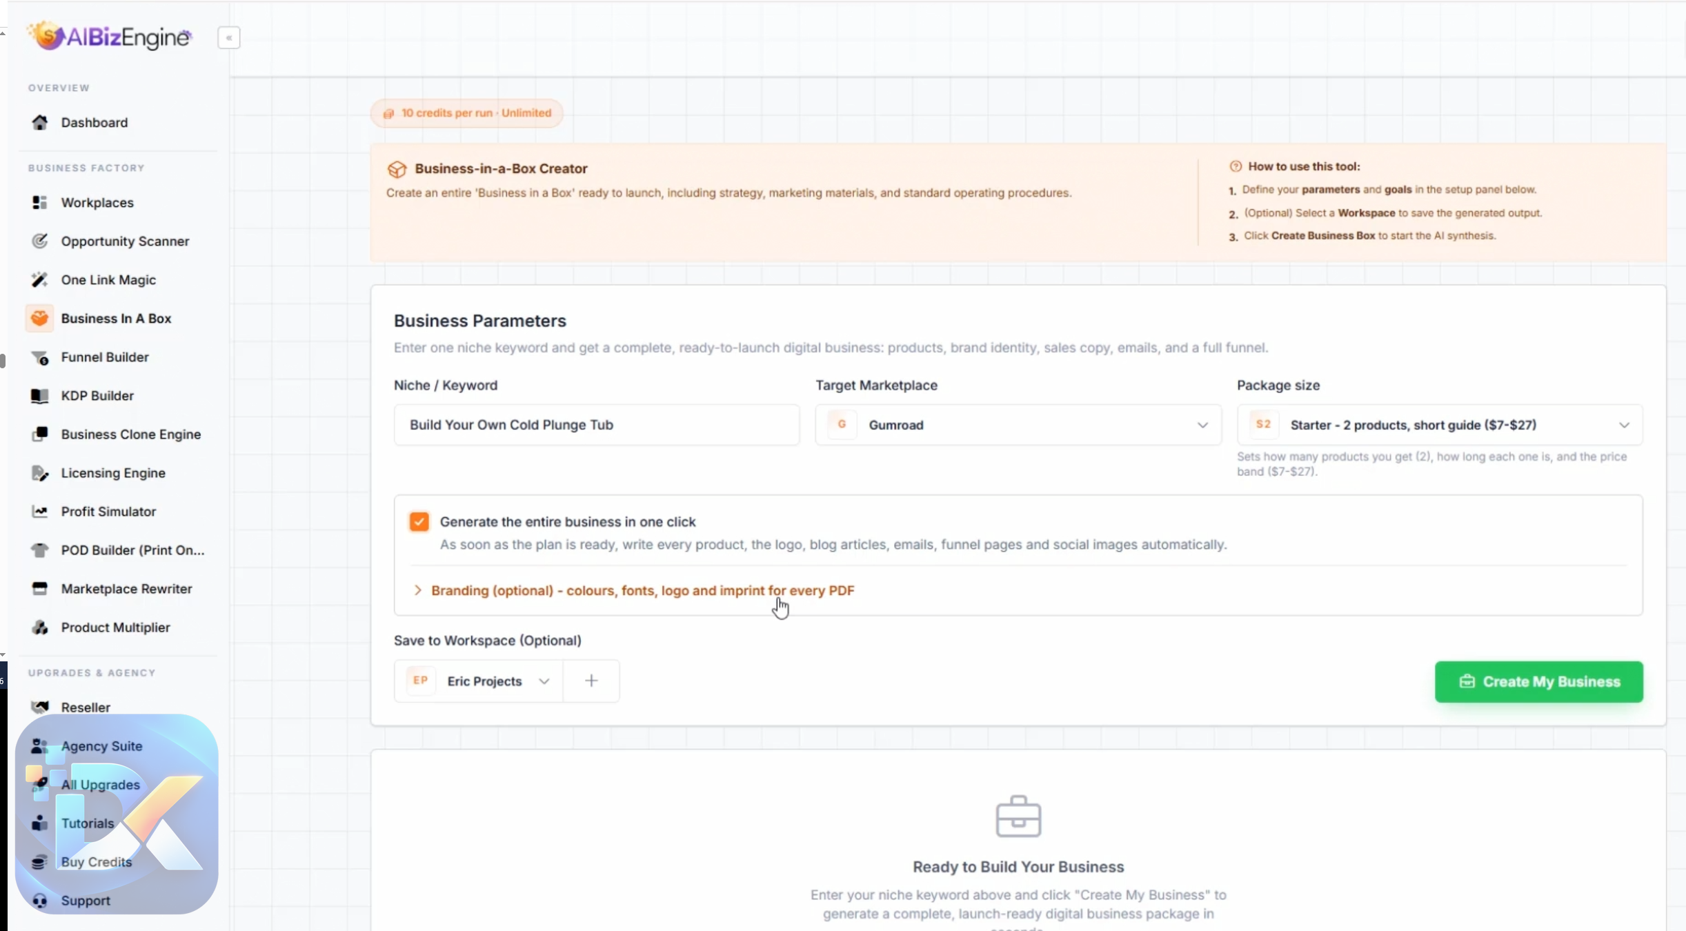Click the Business In A Box orange icon

point(40,319)
